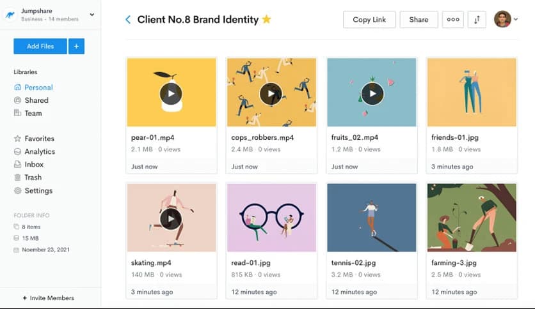The image size is (535, 309).
Task: Click the plus button next to Add Files
Action: [76, 46]
